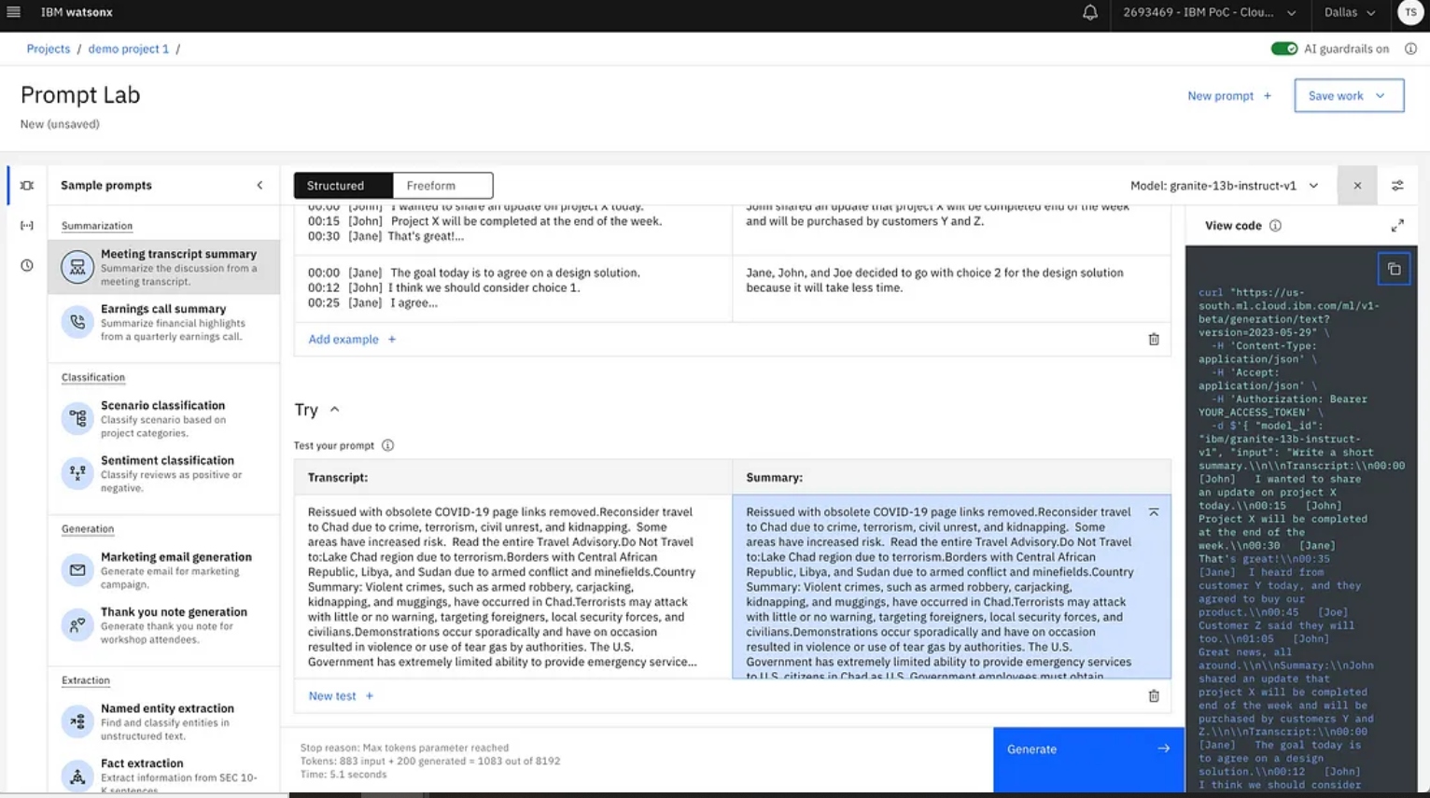Click the Classification category heading
This screenshot has height=798, width=1430.
[93, 378]
